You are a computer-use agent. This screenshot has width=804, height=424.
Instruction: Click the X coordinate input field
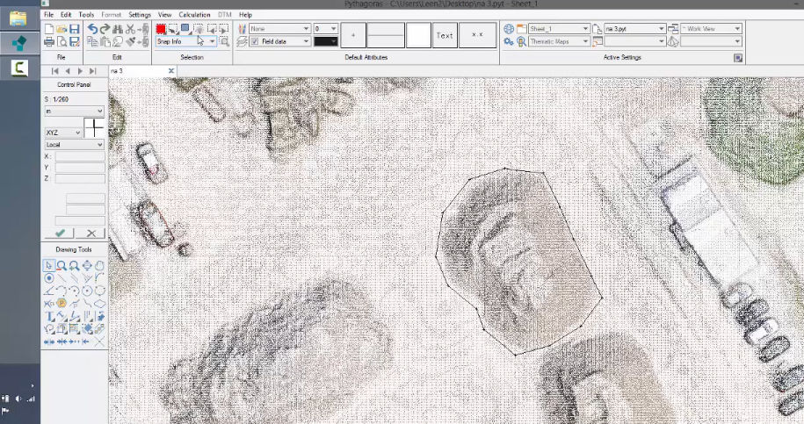coord(80,156)
